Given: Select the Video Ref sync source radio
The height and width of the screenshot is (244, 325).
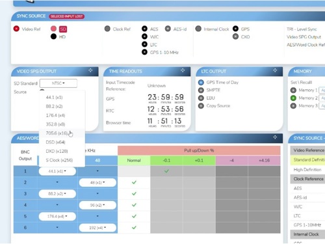Looking at the screenshot, I should (x=16, y=29).
